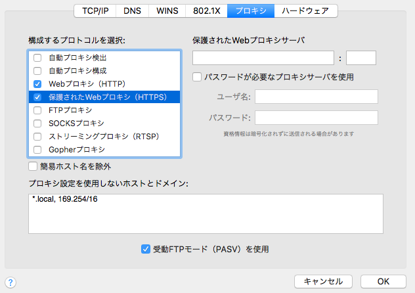Uncheck the Webプロキシ (HTTP) checkbox

coord(37,84)
